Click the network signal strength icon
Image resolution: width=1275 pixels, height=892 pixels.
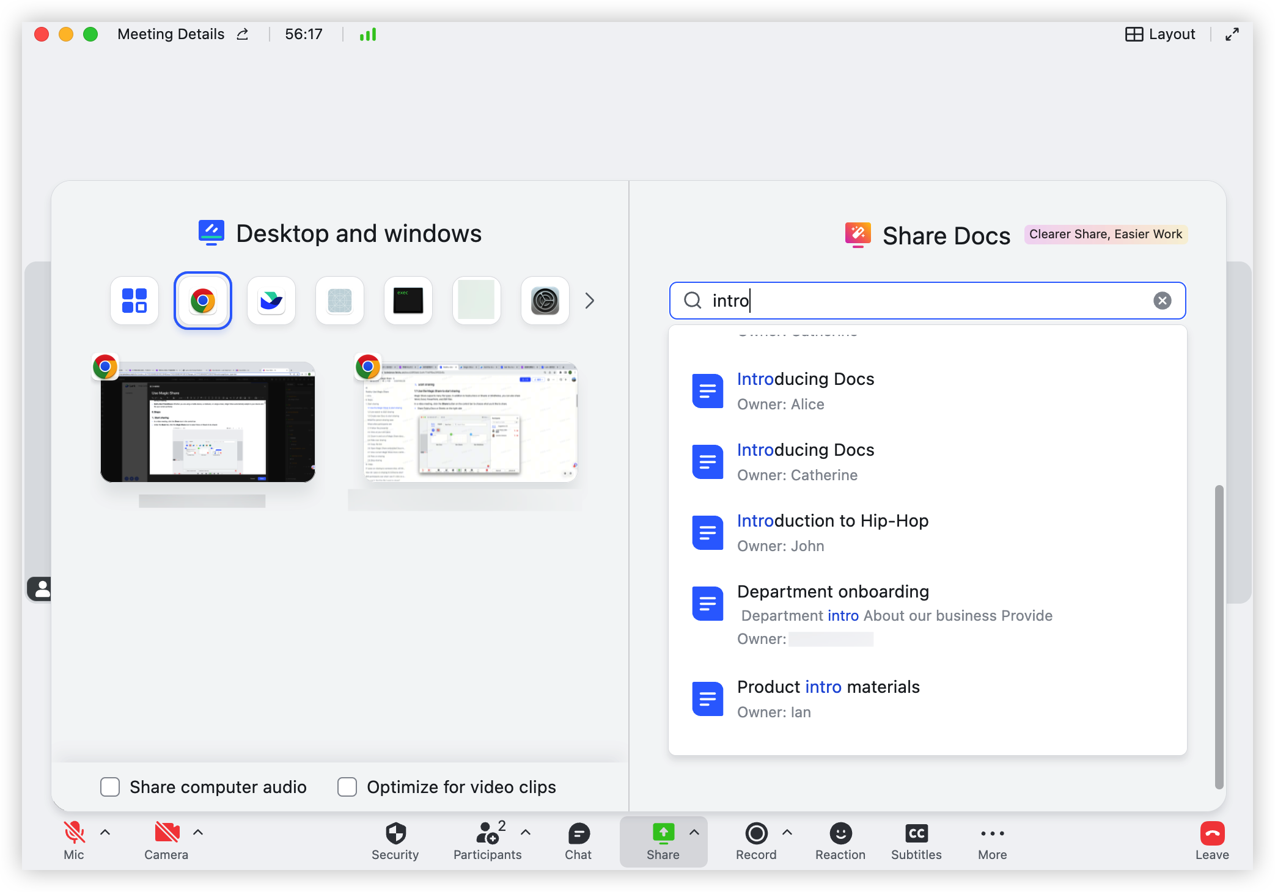click(x=368, y=34)
